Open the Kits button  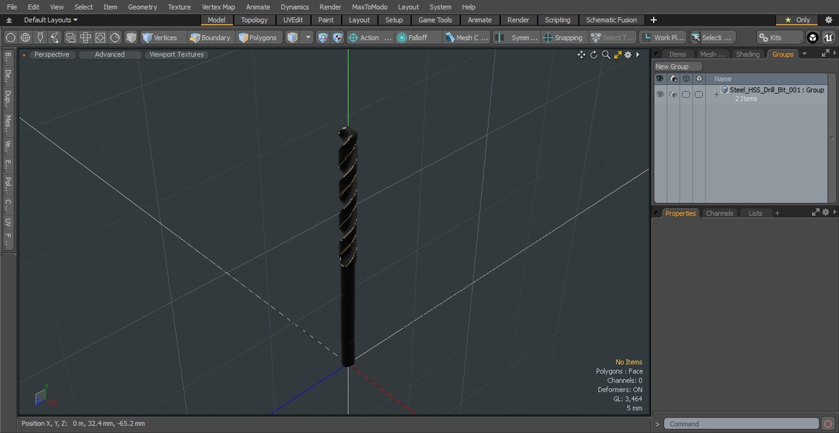779,38
